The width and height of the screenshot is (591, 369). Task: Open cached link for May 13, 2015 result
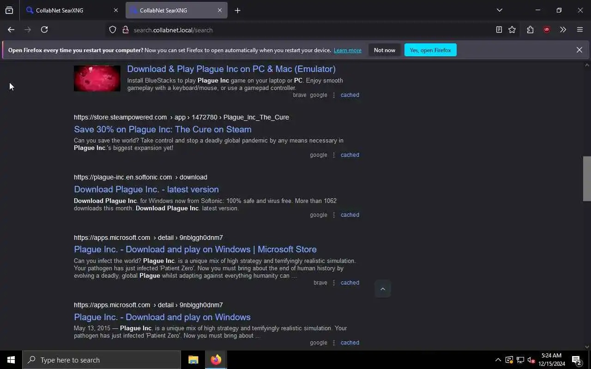point(350,343)
